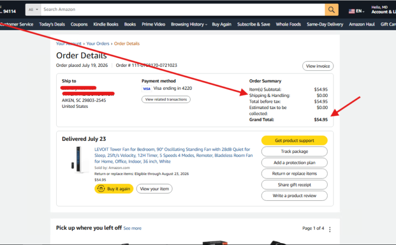This screenshot has width=396, height=245.
Task: Click Get product support button
Action: click(294, 140)
